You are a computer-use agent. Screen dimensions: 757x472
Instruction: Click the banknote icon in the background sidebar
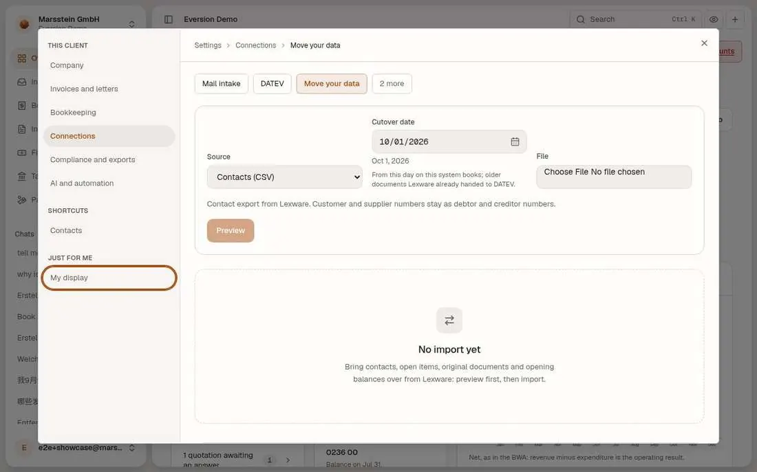click(22, 153)
